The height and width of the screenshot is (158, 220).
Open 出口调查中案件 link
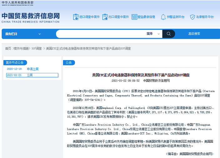click(x=118, y=17)
